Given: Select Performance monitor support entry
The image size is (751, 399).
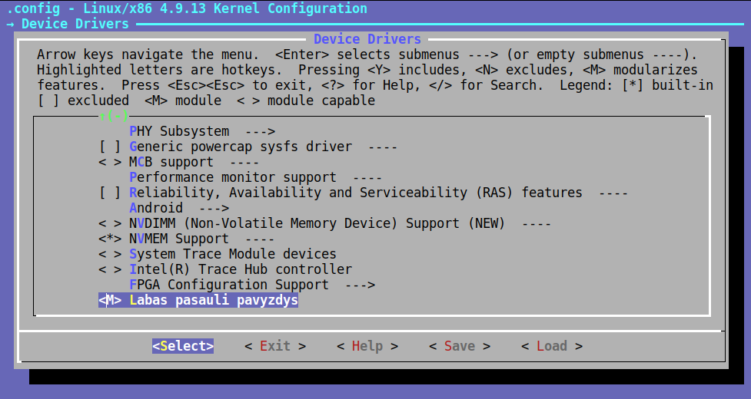Looking at the screenshot, I should click(x=232, y=177).
